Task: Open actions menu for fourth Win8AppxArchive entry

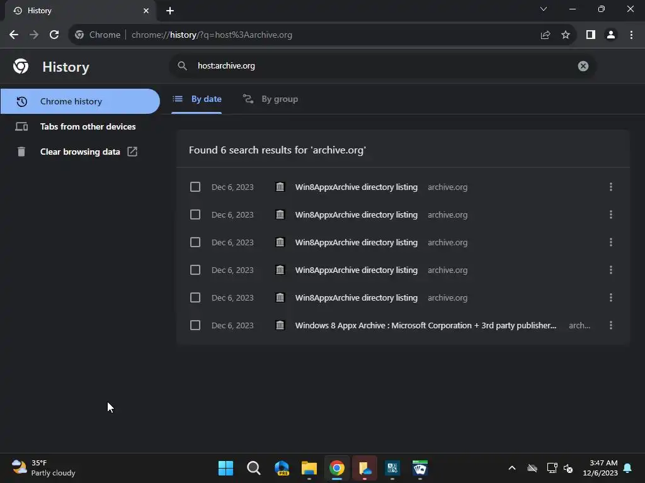Action: [611, 270]
